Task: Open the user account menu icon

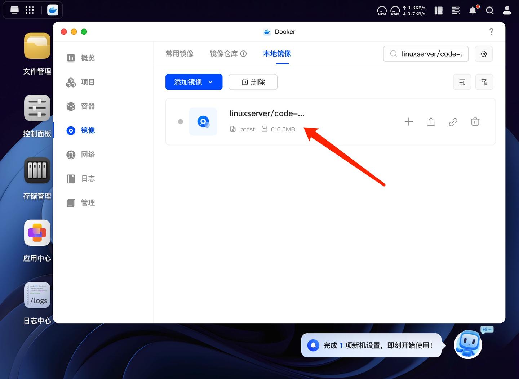Action: pos(507,11)
